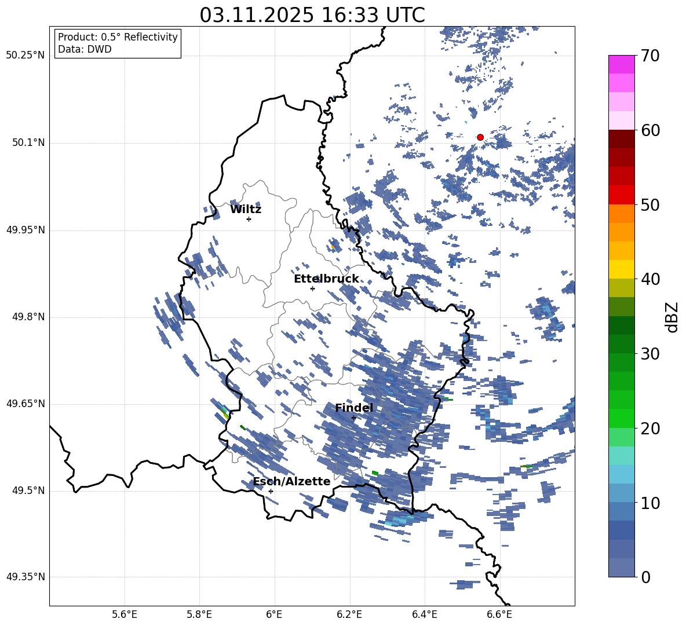The image size is (686, 626).
Task: Click the 70 dBZ colorbar label
Action: click(650, 56)
